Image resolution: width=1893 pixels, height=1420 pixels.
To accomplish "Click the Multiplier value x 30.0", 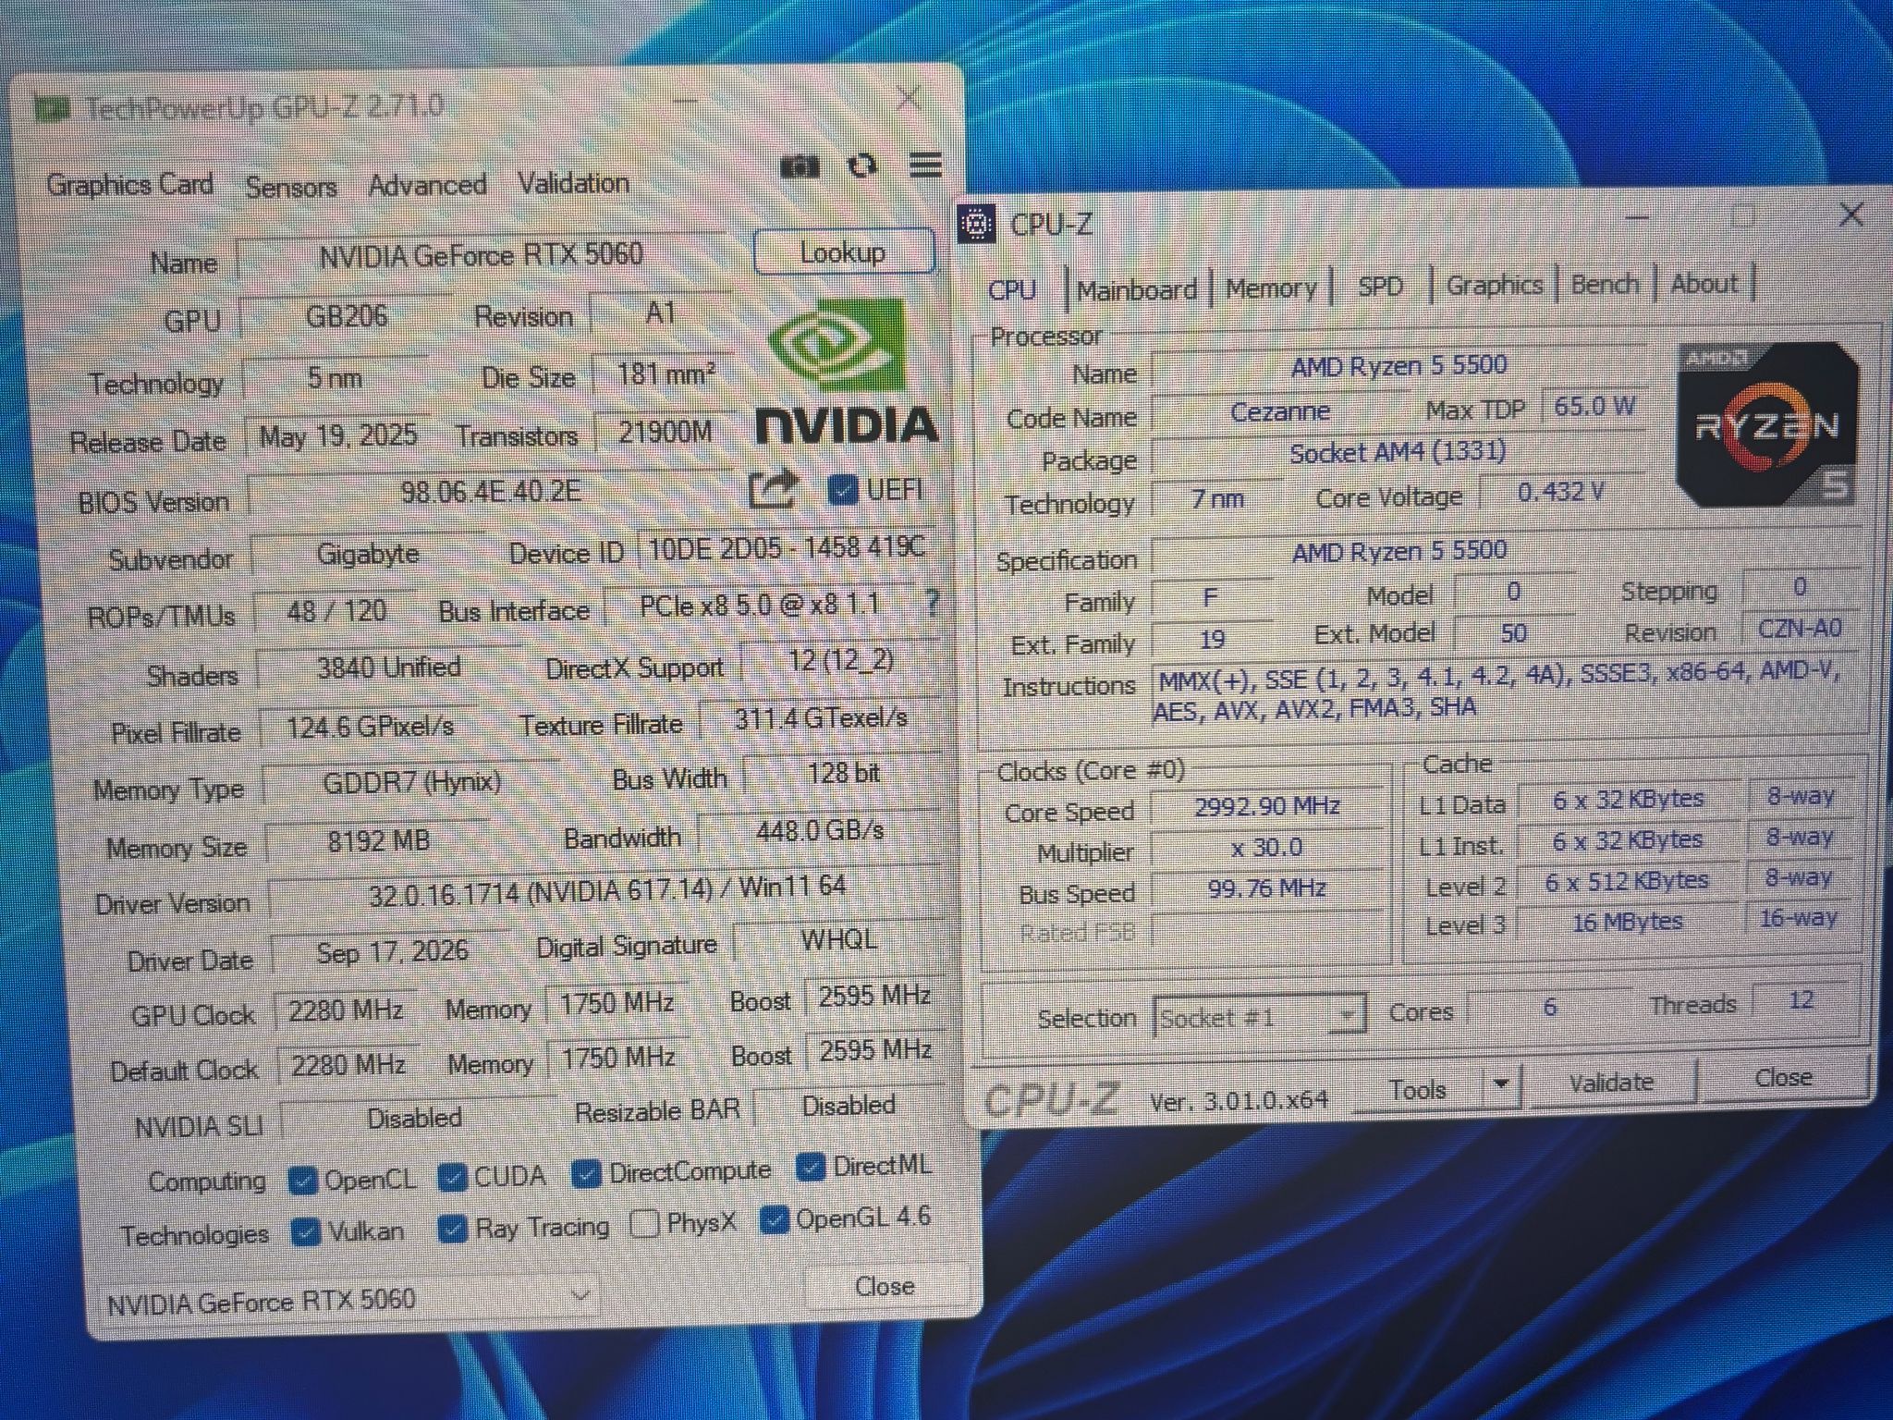I will pyautogui.click(x=1266, y=848).
